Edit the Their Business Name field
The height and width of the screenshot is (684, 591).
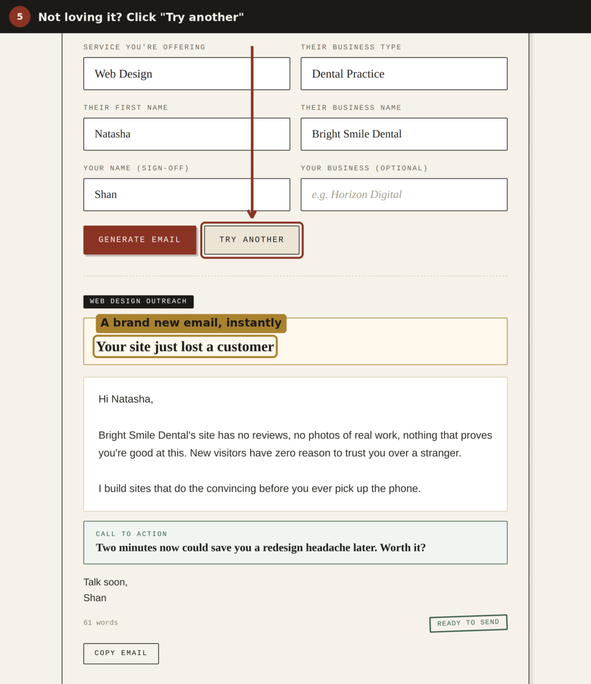[x=404, y=134]
